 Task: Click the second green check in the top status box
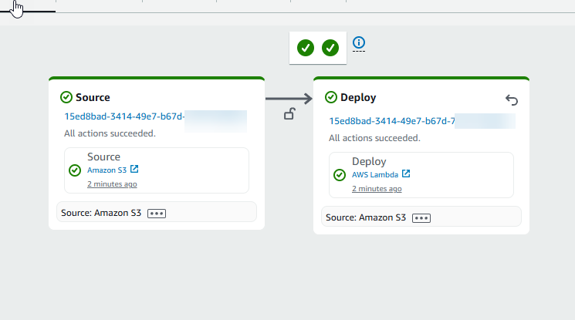(x=330, y=48)
